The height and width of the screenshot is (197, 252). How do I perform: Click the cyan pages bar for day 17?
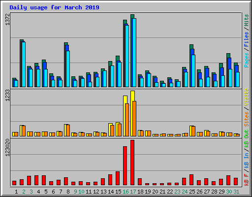coord(134,53)
